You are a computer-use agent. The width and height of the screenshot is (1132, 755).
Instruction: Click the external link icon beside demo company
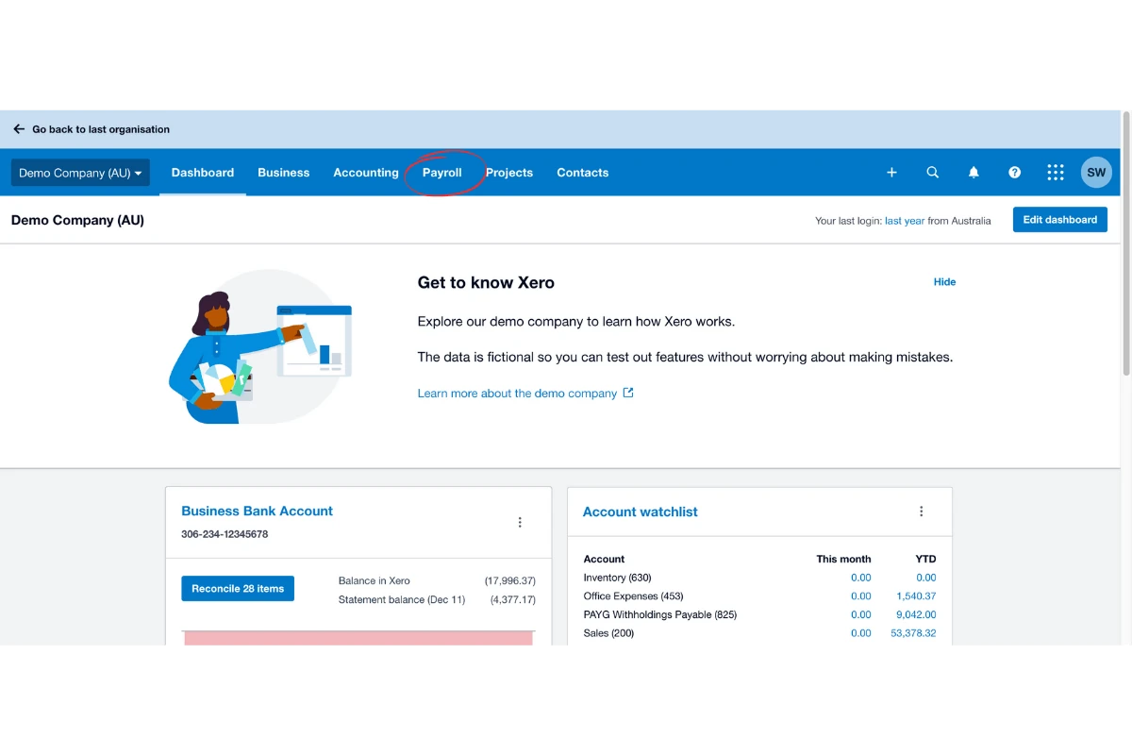pos(628,393)
